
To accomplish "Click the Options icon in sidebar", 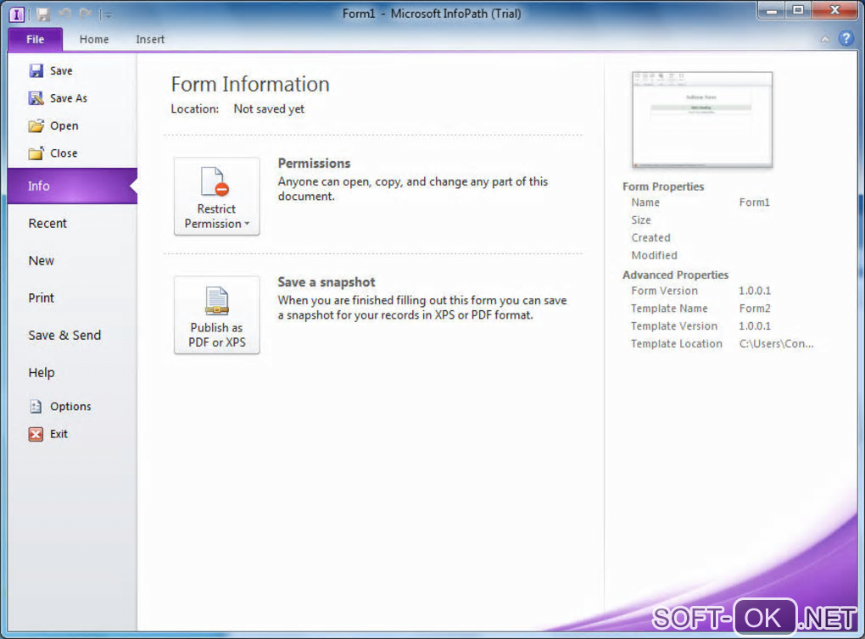I will [36, 406].
